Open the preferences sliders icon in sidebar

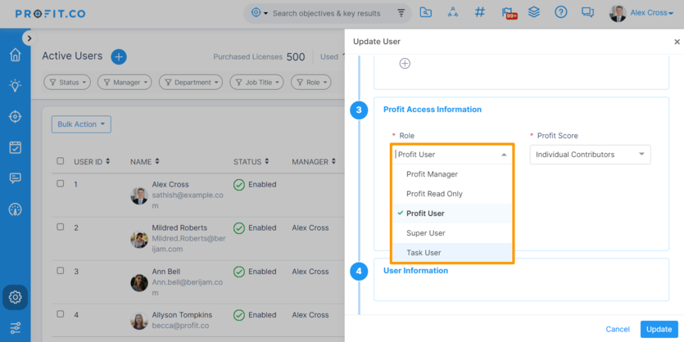coord(16,327)
